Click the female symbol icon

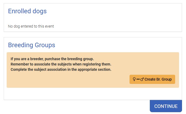pos(134,79)
